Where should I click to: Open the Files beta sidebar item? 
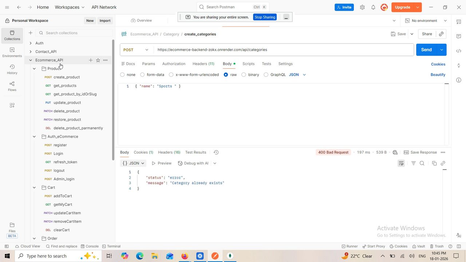pos(12,230)
